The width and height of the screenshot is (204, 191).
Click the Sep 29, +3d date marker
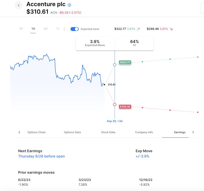[114, 121]
